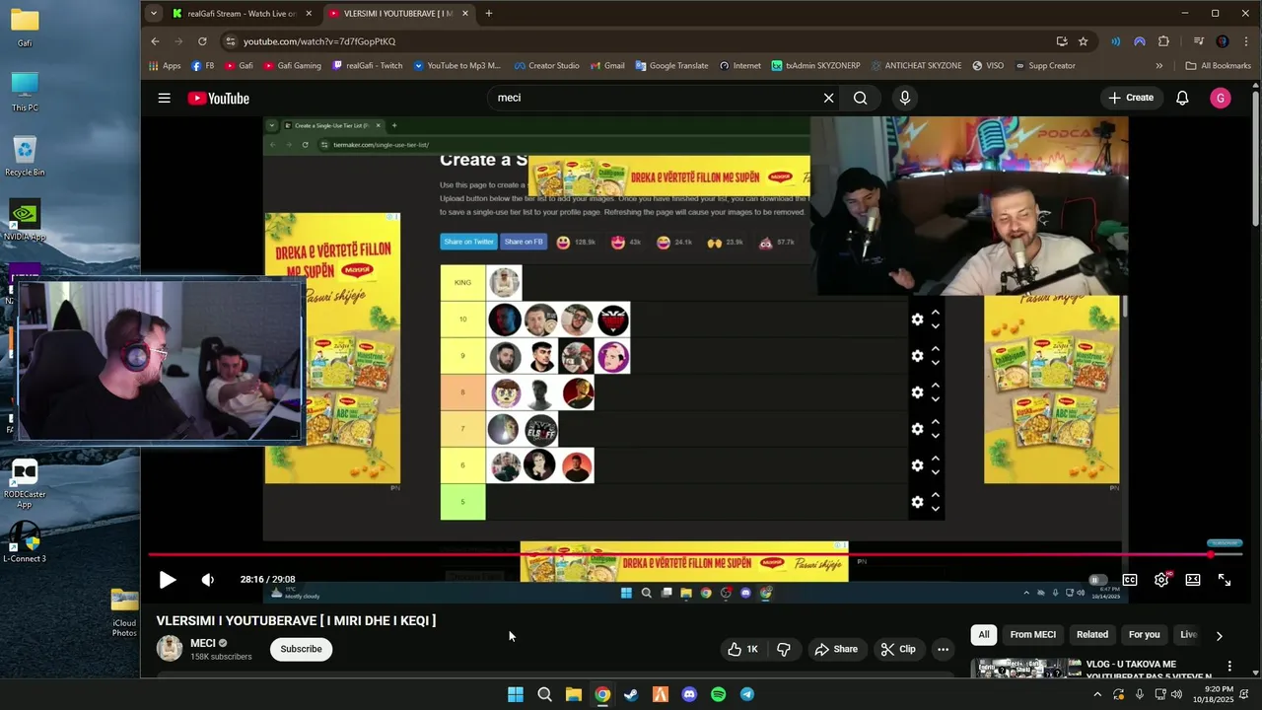
Task: Reload the current page
Action: tap(202, 41)
